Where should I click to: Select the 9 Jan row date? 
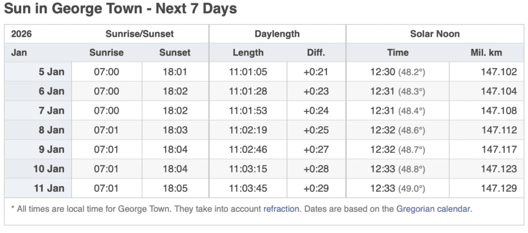[52, 150]
